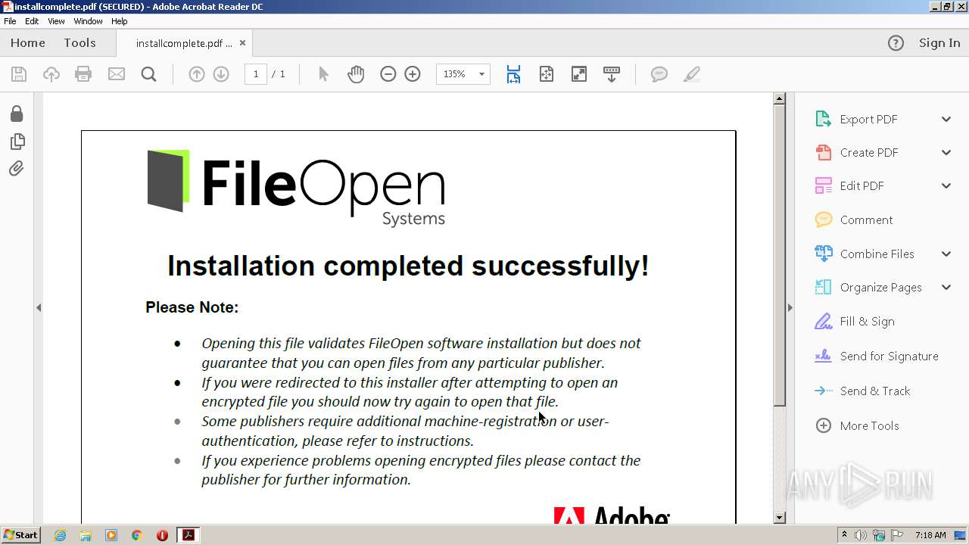The image size is (969, 545).
Task: Open the Window menu
Action: [x=88, y=21]
